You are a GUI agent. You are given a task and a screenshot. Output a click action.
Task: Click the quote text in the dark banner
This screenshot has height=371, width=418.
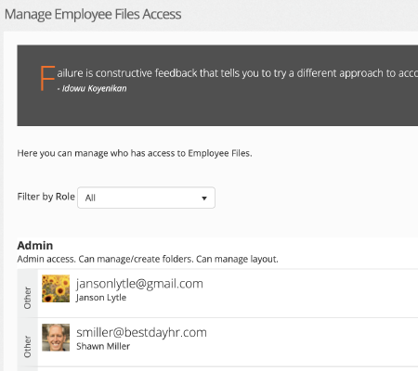pos(238,73)
